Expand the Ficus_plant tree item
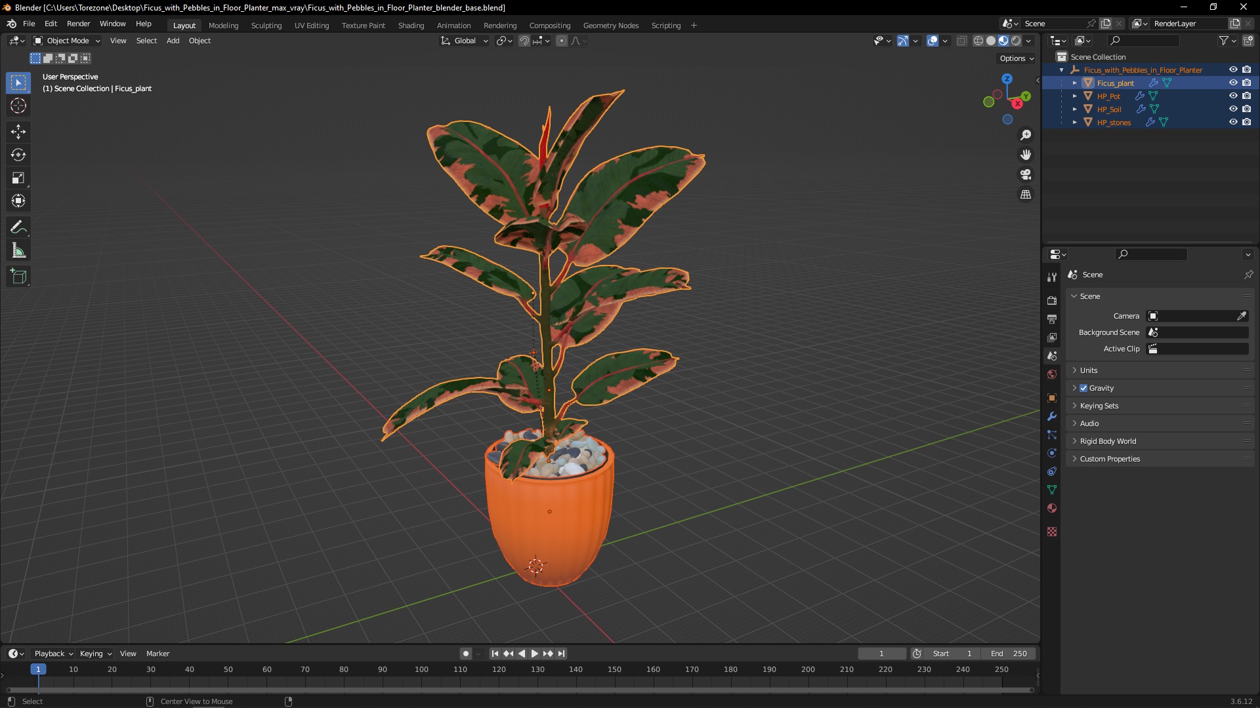Screen dimensions: 1260x708 coord(1074,83)
